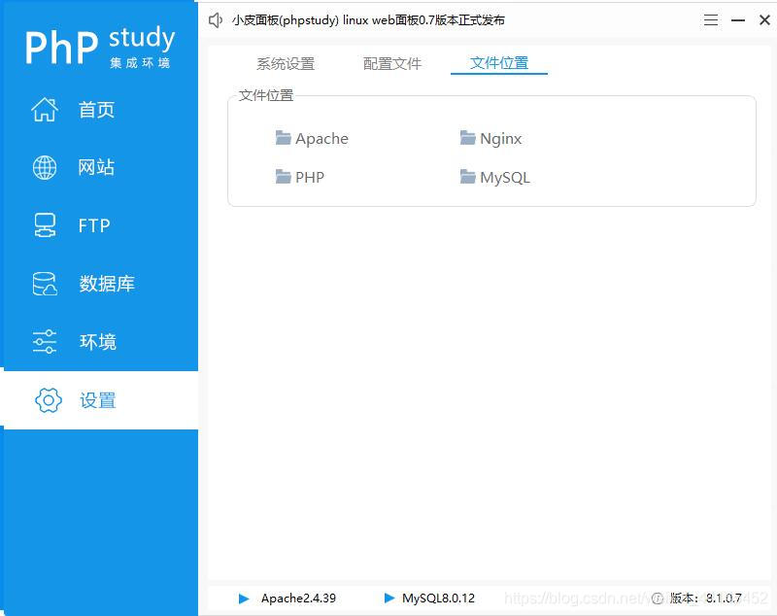Open the Nginx folder location
777x616 pixels.
coord(490,138)
